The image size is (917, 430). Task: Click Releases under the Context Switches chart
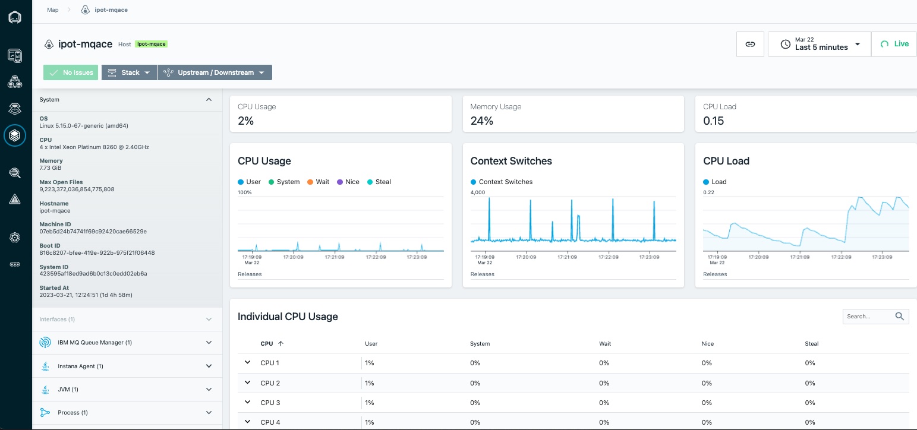482,274
